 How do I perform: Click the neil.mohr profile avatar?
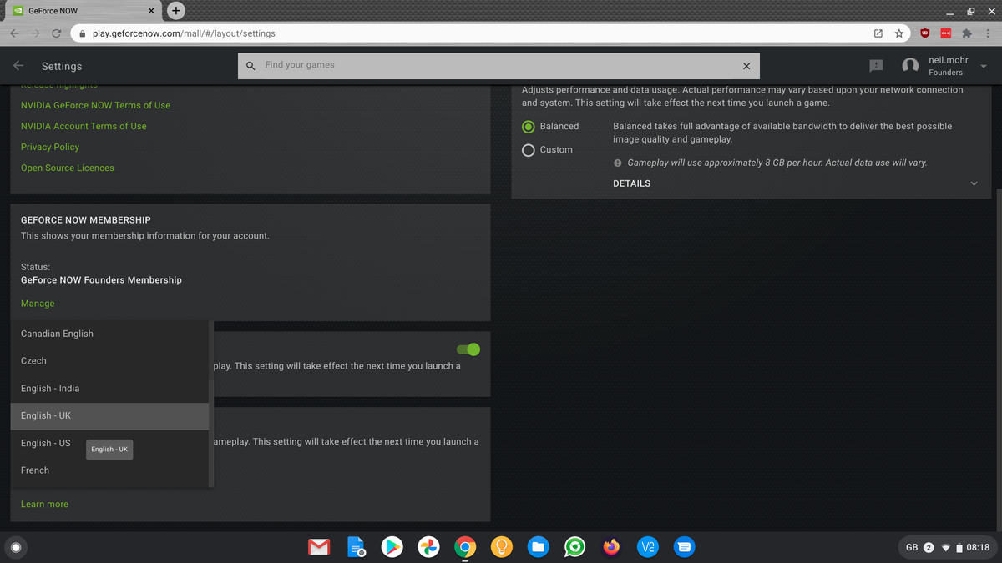(x=909, y=65)
